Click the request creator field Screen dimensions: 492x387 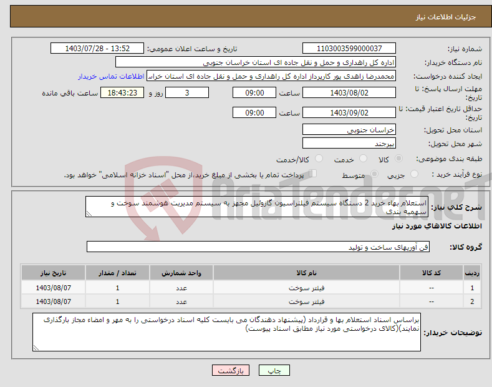[x=271, y=76]
